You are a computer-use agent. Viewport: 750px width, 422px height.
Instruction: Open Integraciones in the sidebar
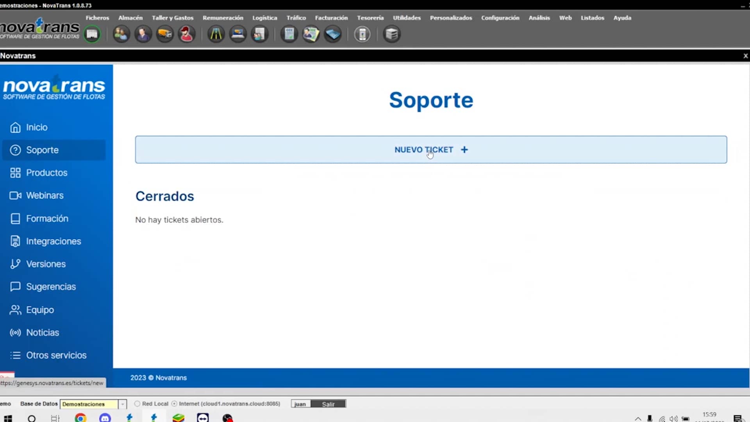53,241
